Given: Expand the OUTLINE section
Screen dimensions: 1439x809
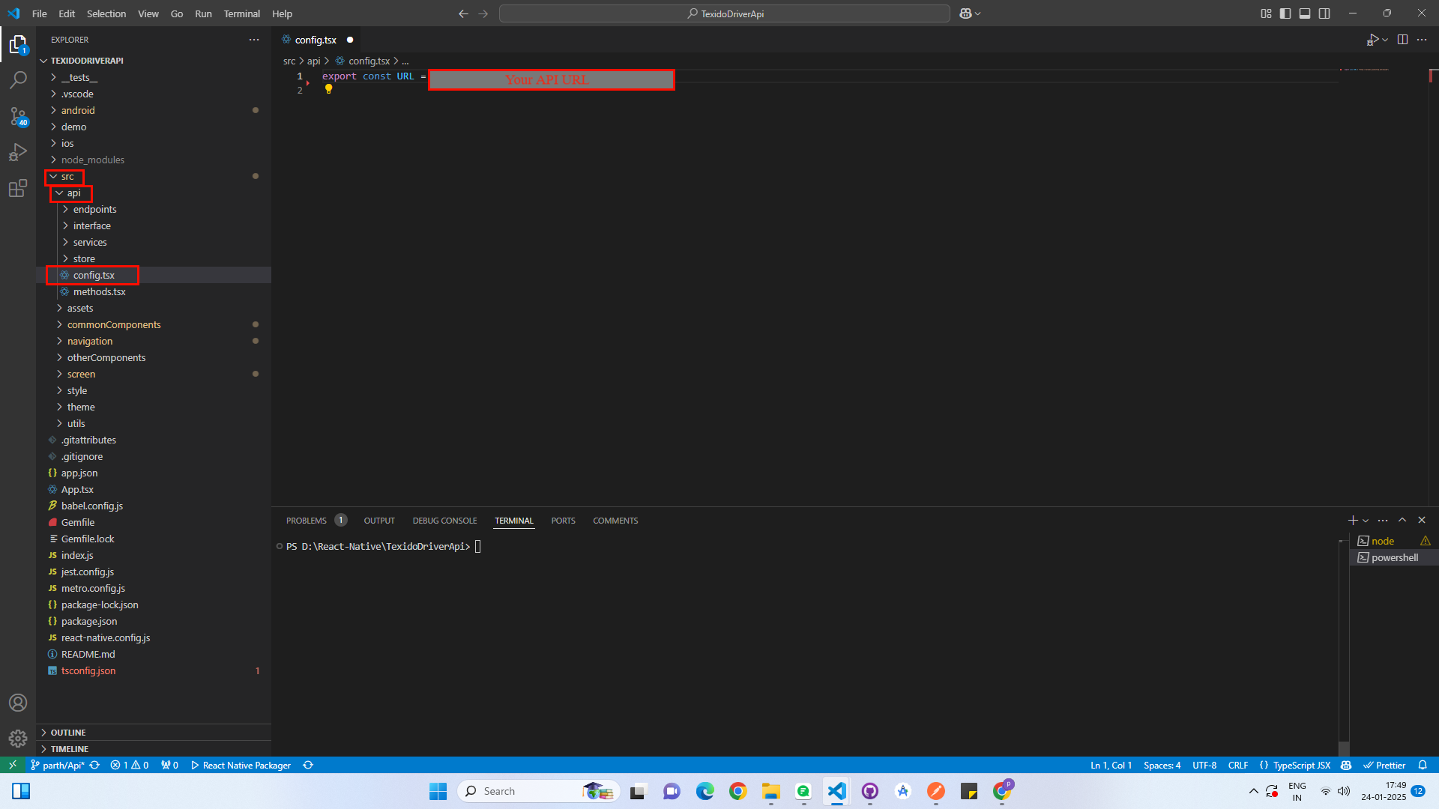Looking at the screenshot, I should [68, 733].
